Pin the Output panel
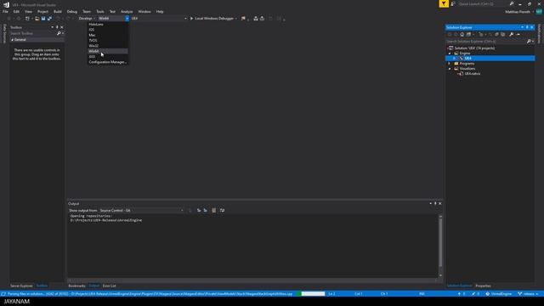The height and width of the screenshot is (306, 544). [x=435, y=204]
